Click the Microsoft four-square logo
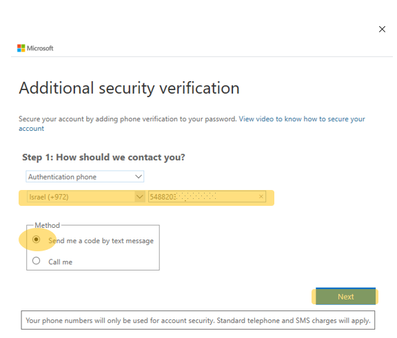The image size is (397, 338). (21, 48)
